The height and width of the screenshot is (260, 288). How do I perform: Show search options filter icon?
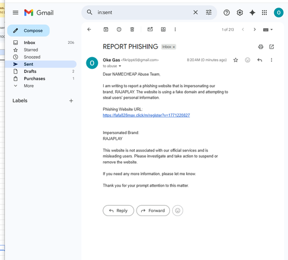coord(209,12)
